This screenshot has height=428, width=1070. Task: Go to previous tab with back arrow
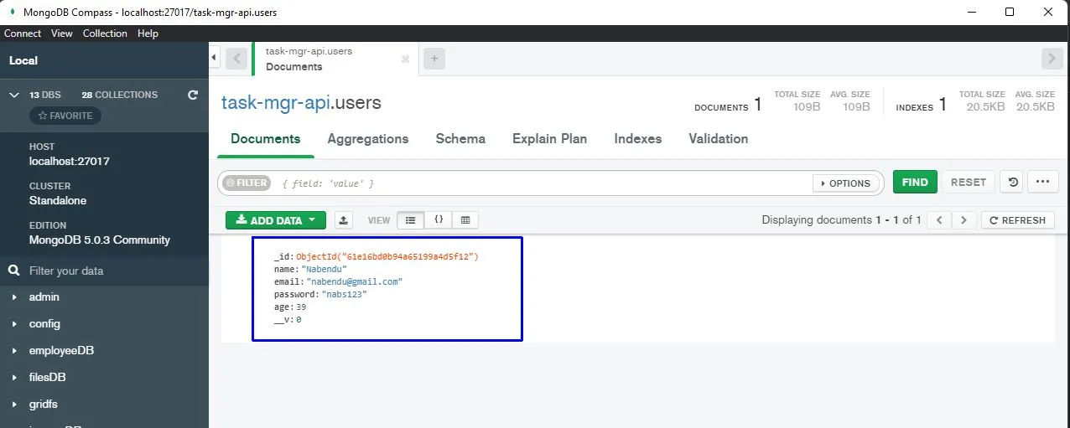[236, 59]
